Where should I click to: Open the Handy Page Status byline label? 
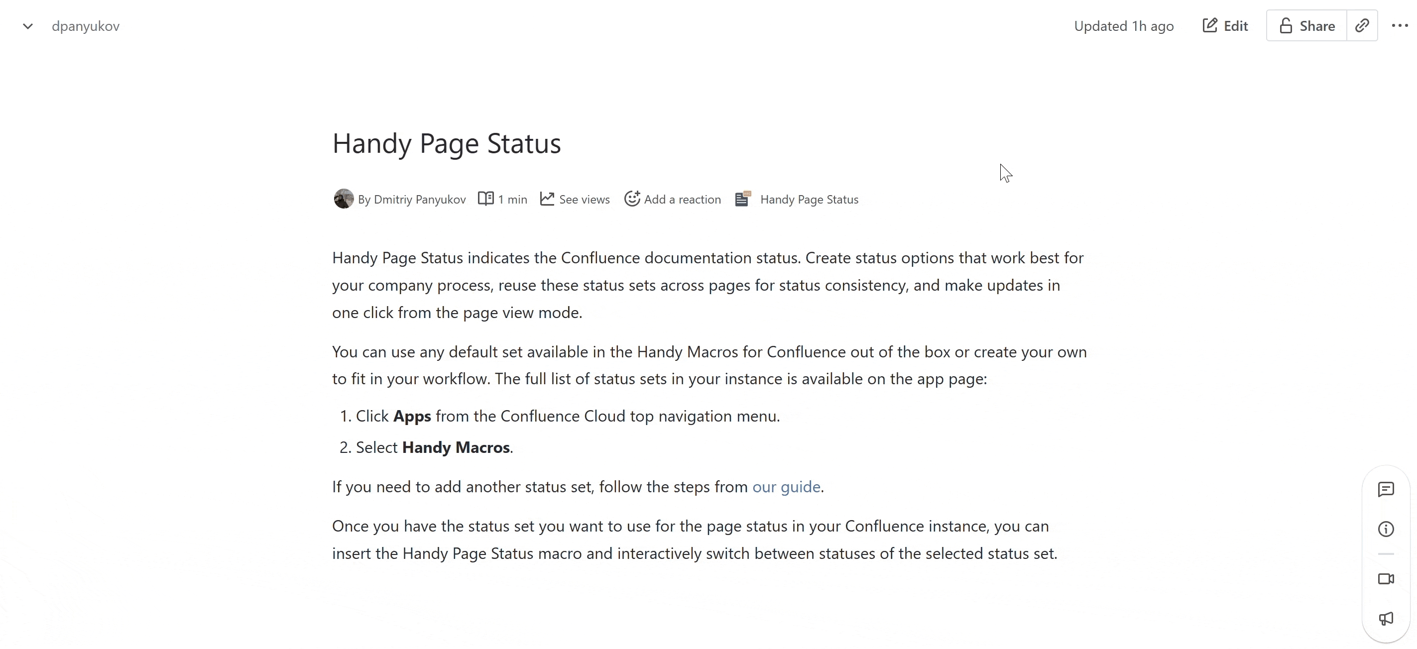(809, 200)
